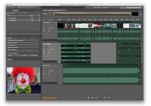The image size is (151, 106).
Task: Click Play button in transport bar
Action: click(x=92, y=98)
